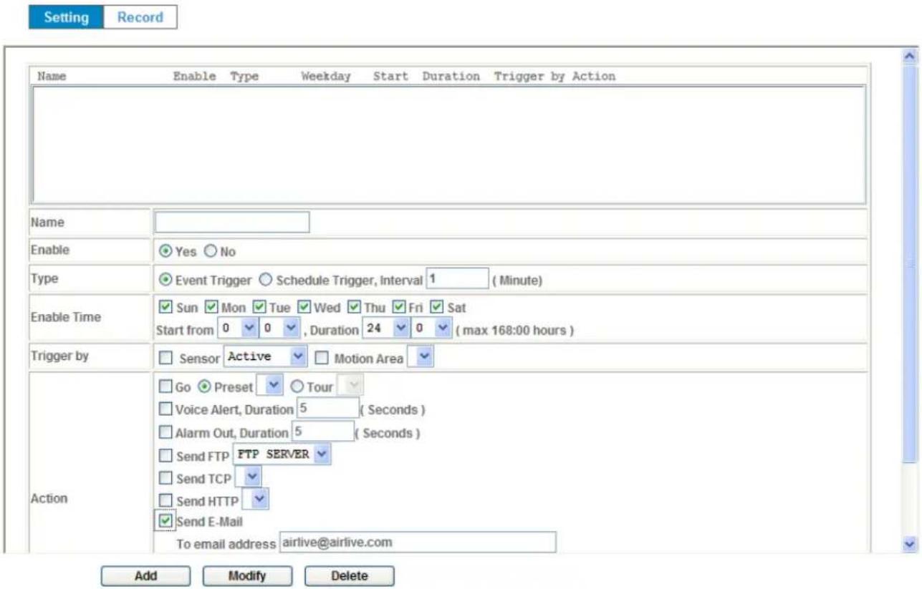
Task: Enable the Sensor trigger checkbox
Action: point(165,358)
